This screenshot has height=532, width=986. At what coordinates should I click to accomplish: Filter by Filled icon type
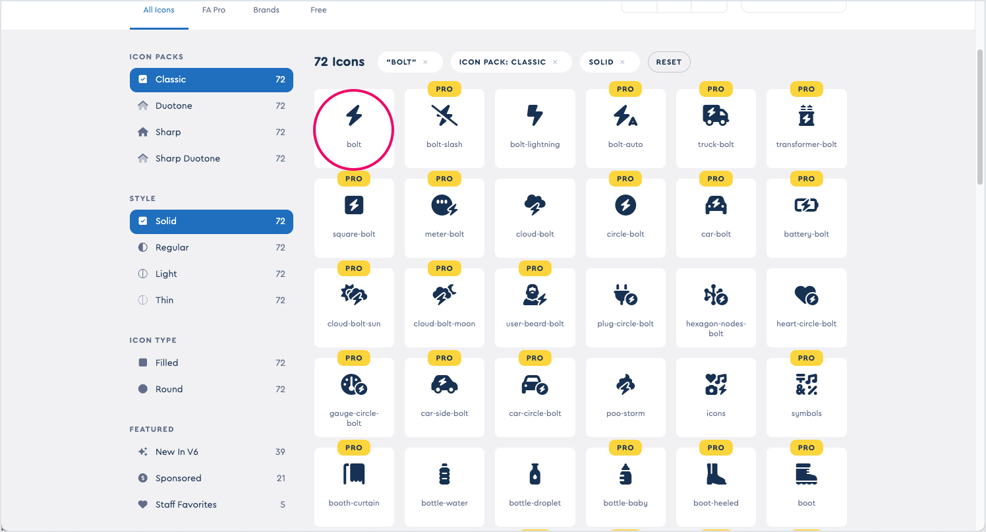tap(211, 363)
